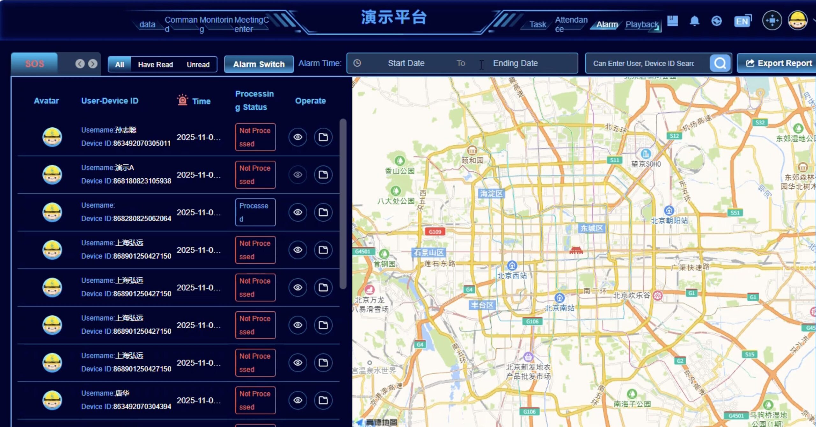
Task: Toggle eye view for 演示A alarm
Action: (x=298, y=175)
